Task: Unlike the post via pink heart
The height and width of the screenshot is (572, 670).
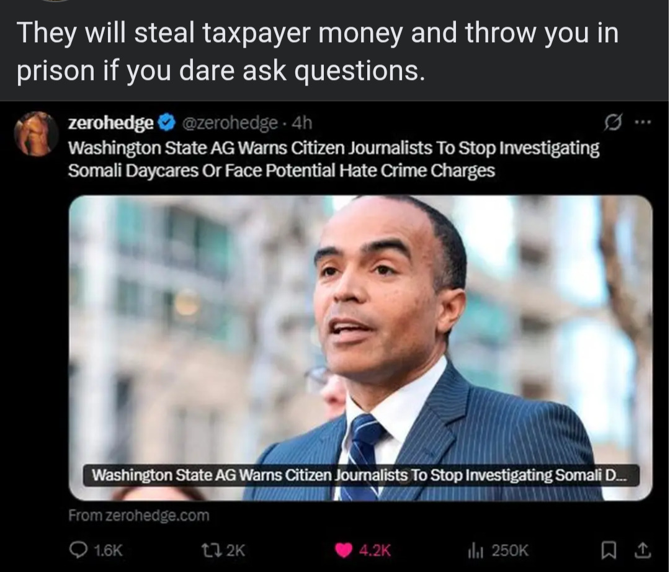Action: [x=344, y=550]
